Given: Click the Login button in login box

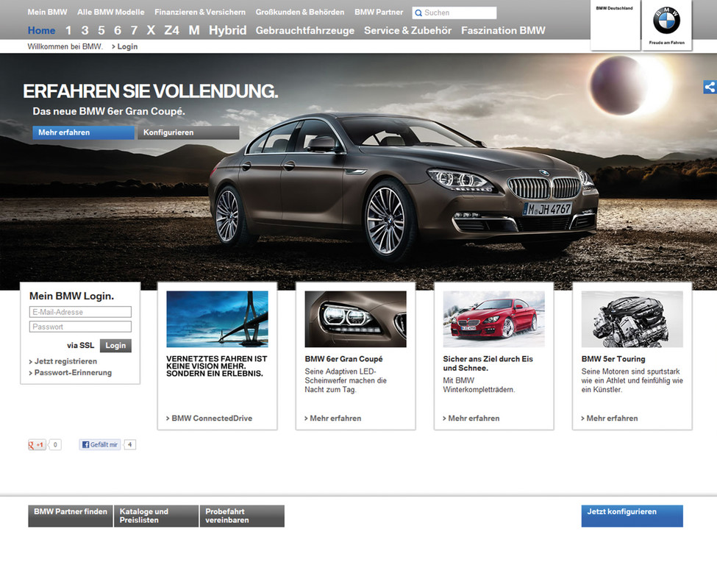Looking at the screenshot, I should click(115, 346).
